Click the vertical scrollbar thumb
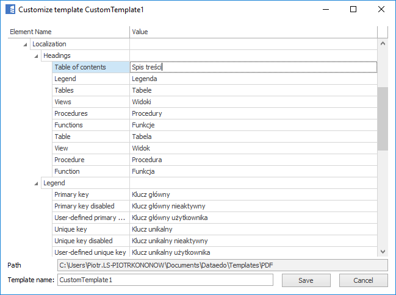396x295 pixels. point(383,118)
